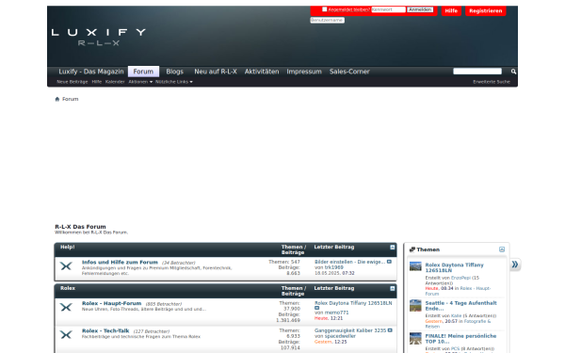Collapse sidebar with double-arrow button
This screenshot has height=353, width=565.
[515, 265]
